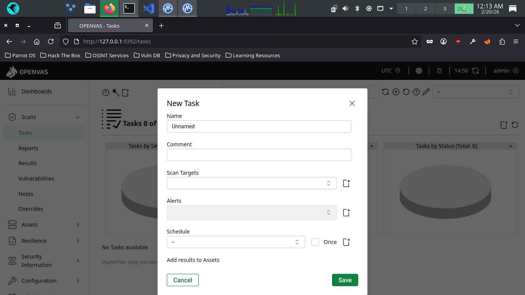Click the help icon above Tasks heading
Screen dimensions: 525x295
pyautogui.click(x=105, y=93)
